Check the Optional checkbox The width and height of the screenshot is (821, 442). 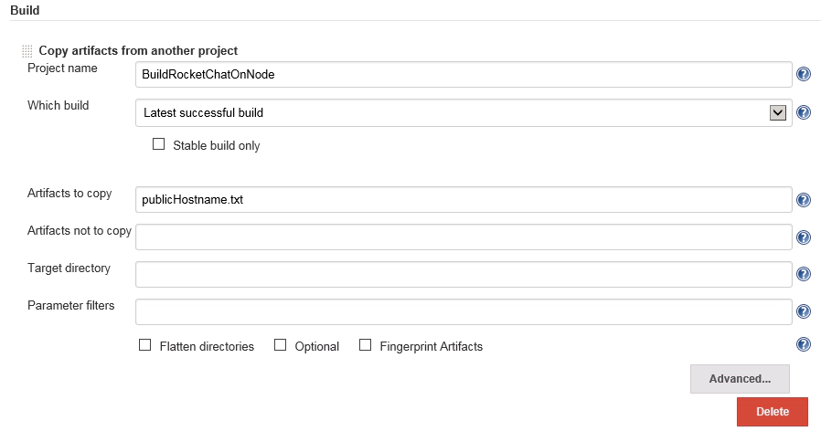click(x=281, y=345)
